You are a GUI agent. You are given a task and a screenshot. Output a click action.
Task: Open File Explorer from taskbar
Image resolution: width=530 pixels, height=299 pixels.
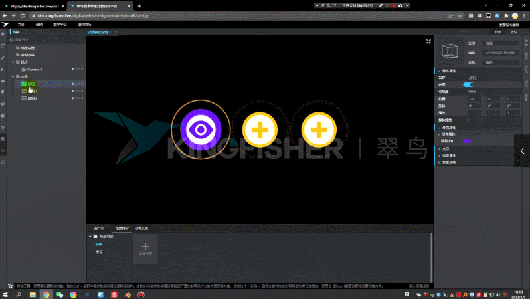(33, 294)
